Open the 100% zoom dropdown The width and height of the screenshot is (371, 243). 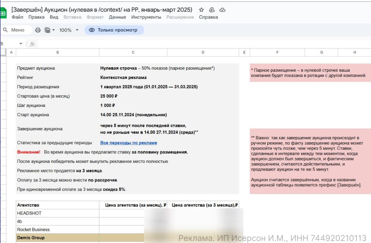pos(69,30)
